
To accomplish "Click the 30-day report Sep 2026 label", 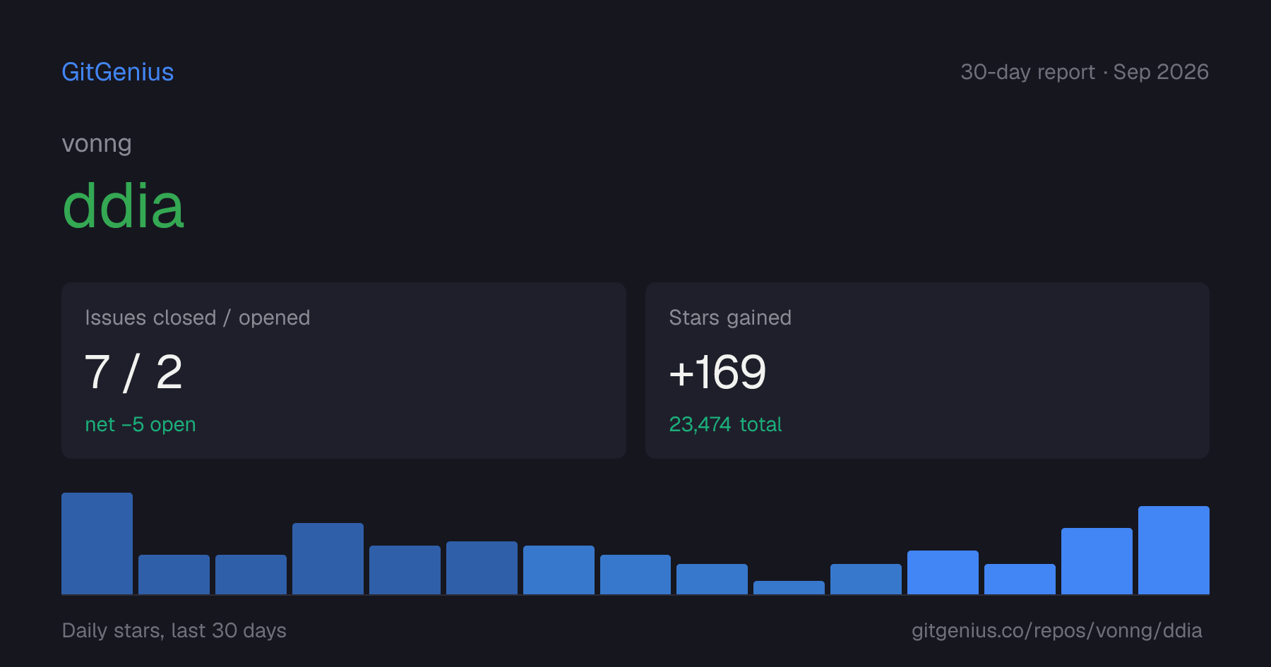I will coord(1085,72).
